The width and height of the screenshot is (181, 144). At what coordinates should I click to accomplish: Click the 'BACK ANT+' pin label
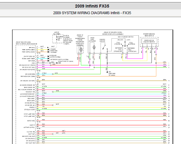[31, 101]
